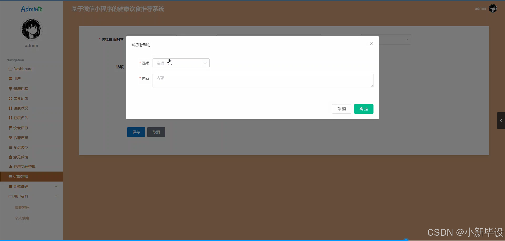Click the admin avatar at top right
This screenshot has width=505, height=241.
[x=493, y=8]
